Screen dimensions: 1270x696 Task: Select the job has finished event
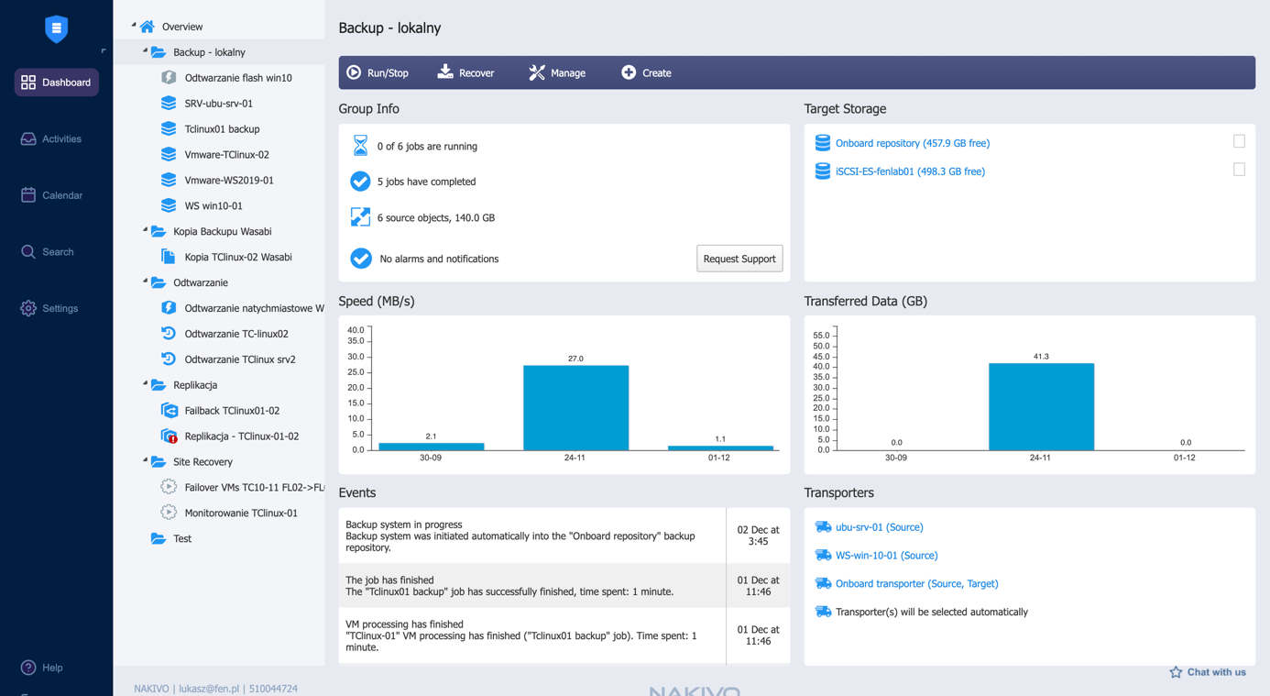[x=564, y=585]
